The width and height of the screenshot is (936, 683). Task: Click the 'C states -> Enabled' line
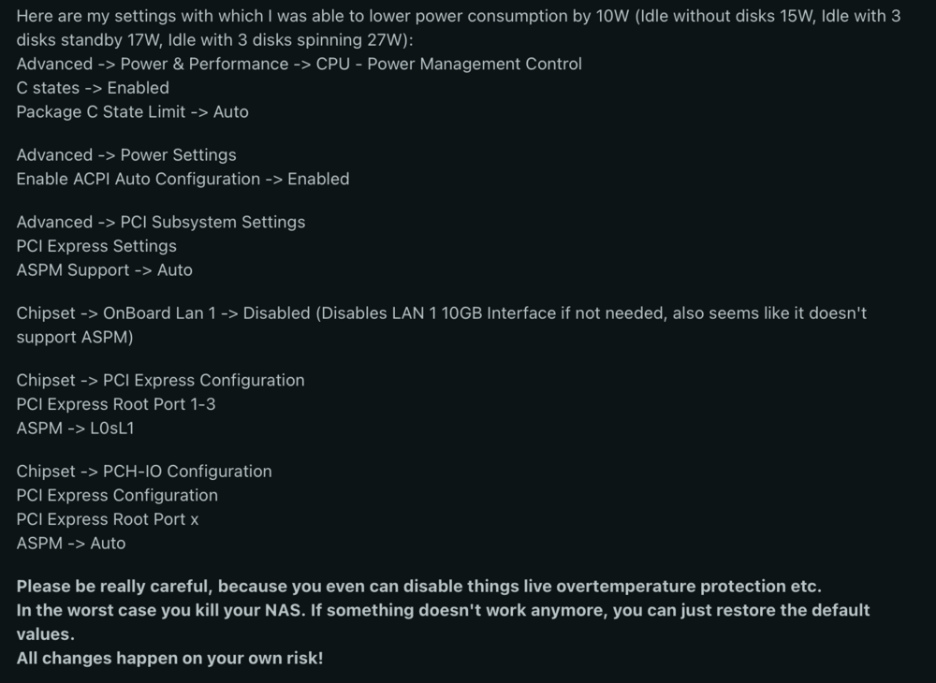(x=93, y=88)
